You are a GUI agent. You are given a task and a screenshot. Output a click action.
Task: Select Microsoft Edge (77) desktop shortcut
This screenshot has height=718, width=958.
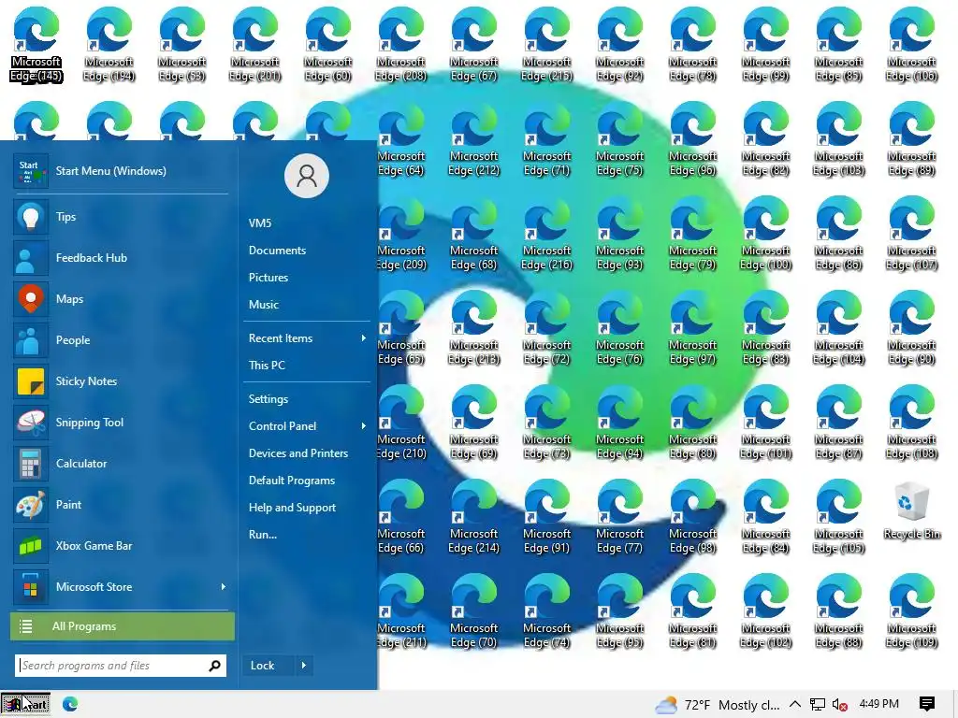point(619,516)
